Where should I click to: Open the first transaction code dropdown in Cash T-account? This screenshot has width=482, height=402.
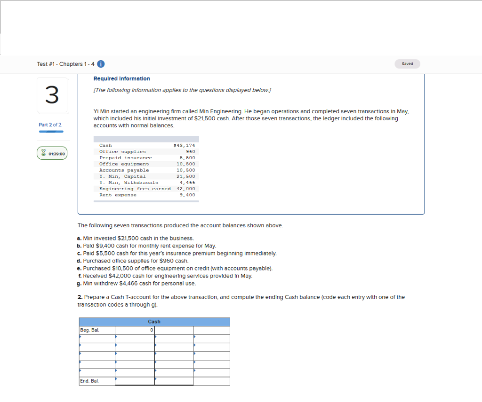(80, 336)
